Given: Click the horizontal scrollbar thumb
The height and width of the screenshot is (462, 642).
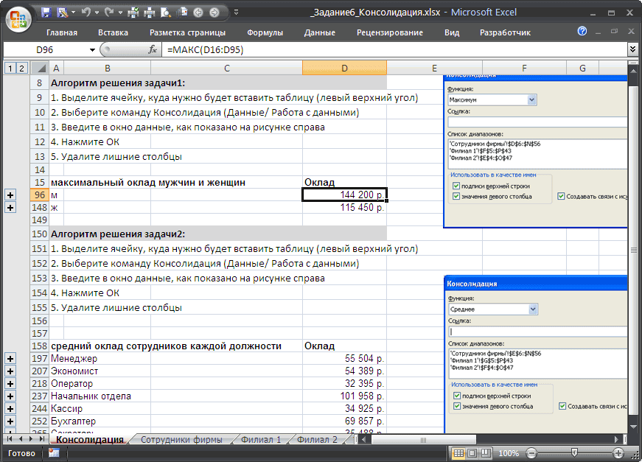Looking at the screenshot, I should coord(423,439).
